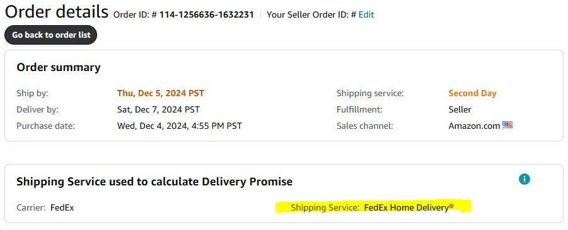Click the Deliver by date Sat, Dec 7
The width and height of the screenshot is (568, 230).
click(158, 109)
